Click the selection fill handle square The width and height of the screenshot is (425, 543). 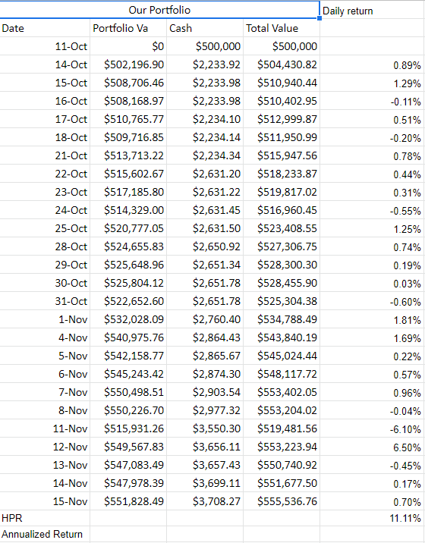[x=320, y=18]
